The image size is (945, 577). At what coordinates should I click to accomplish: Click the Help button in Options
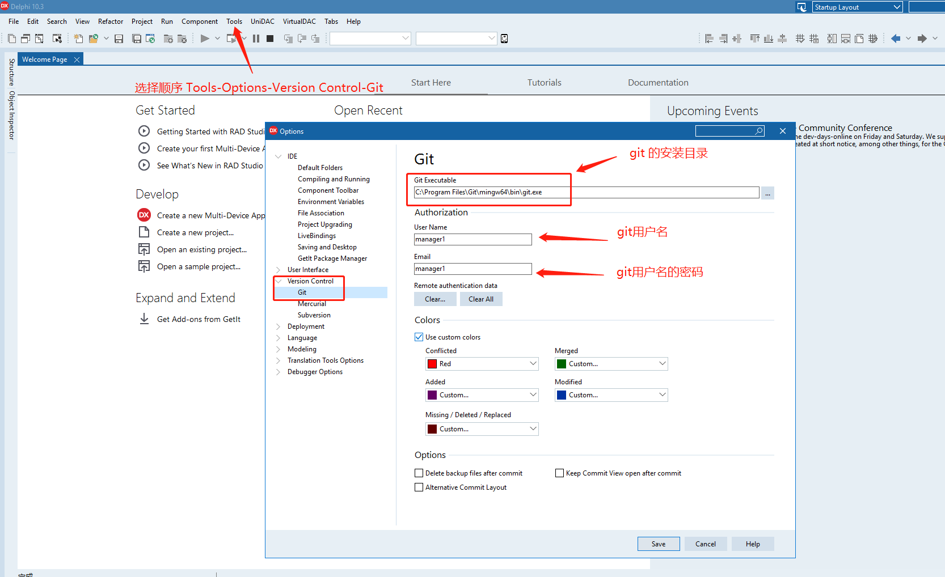tap(753, 544)
